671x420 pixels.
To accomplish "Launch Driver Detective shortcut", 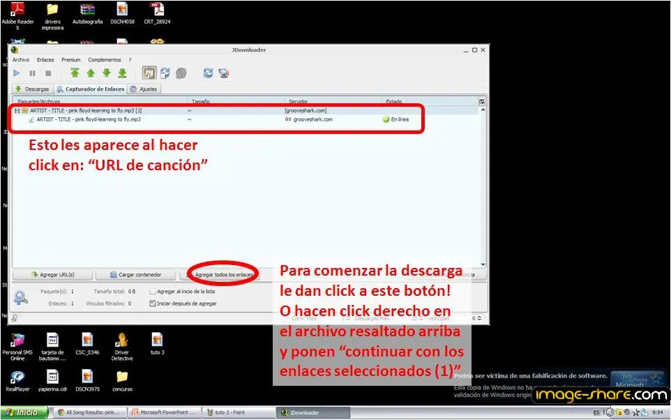I will (122, 347).
